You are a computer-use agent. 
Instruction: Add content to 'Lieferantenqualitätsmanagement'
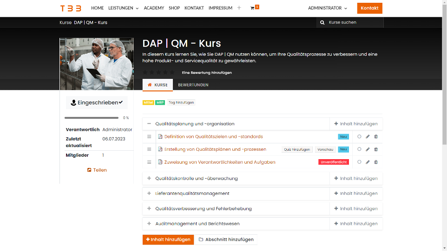pos(356,193)
